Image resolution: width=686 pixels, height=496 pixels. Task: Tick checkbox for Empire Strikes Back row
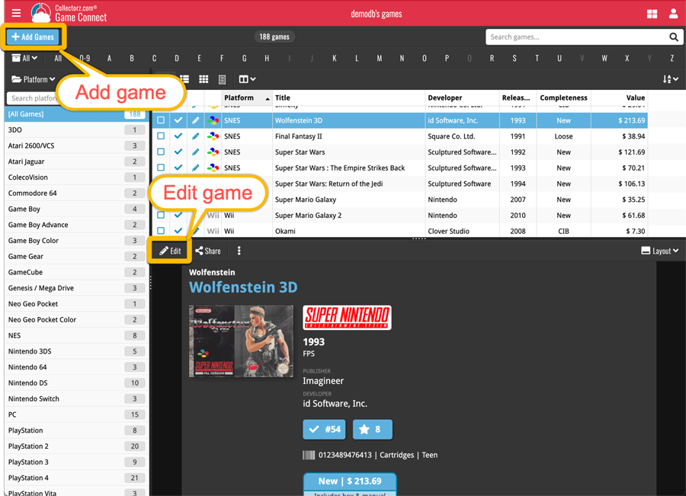click(161, 168)
